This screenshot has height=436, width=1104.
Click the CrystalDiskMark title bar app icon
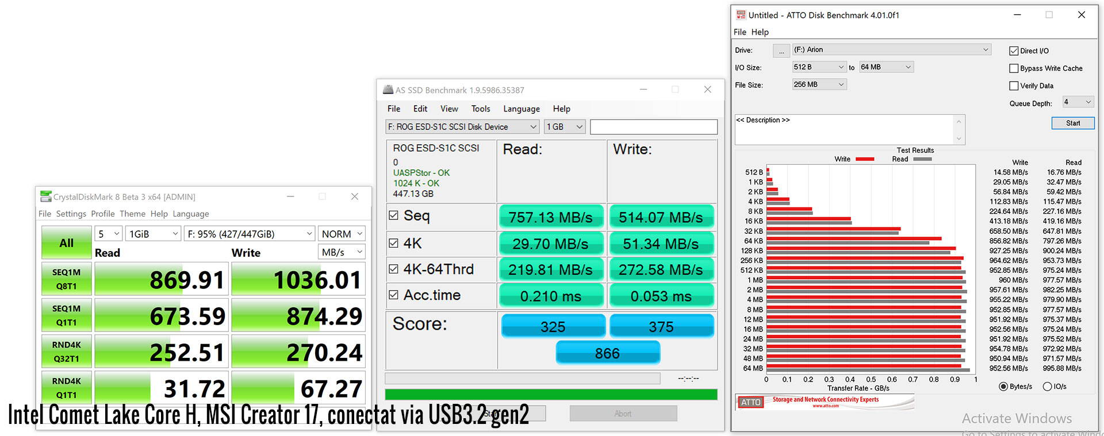(45, 196)
